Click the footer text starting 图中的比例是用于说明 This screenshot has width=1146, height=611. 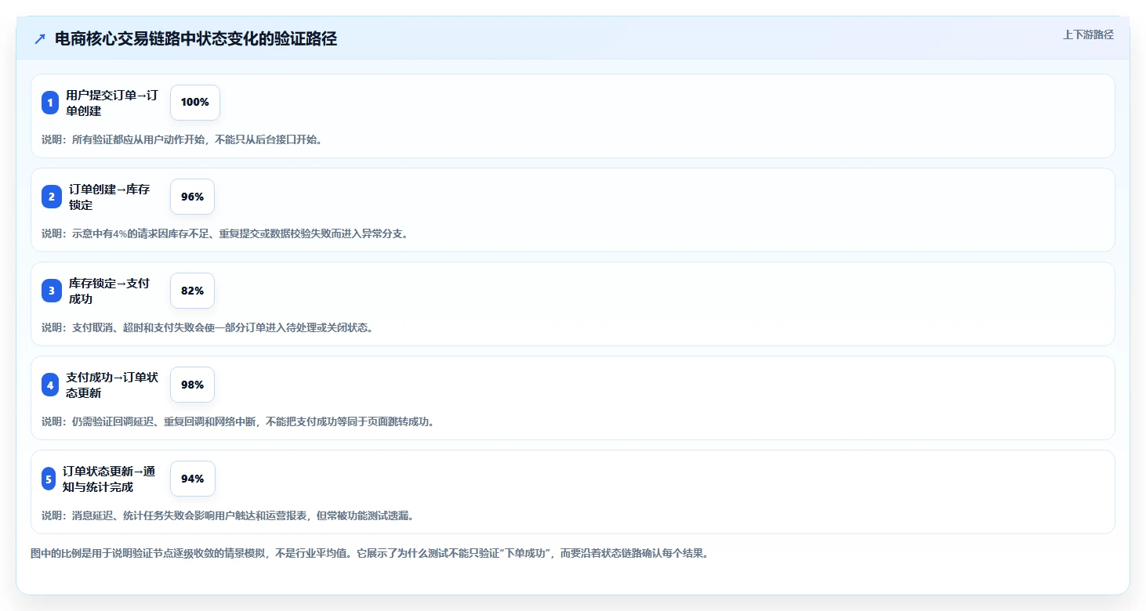click(369, 553)
